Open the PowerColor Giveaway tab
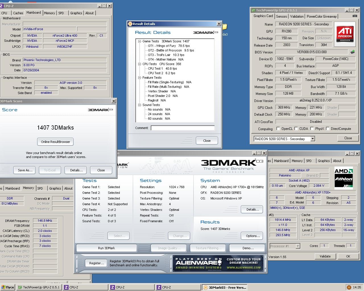This screenshot has width=364, height=291. (322, 16)
